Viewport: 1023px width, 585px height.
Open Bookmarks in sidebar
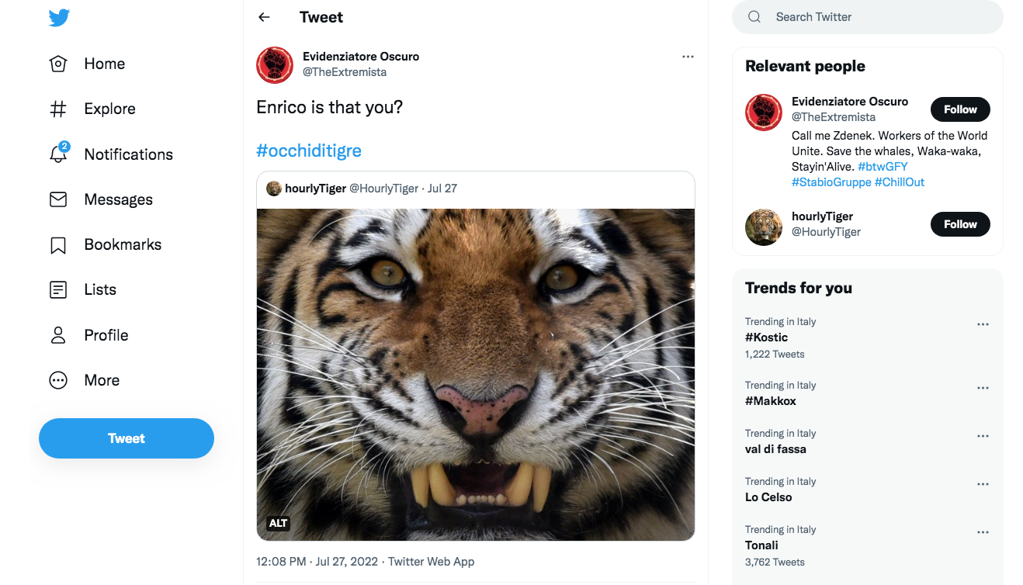122,244
